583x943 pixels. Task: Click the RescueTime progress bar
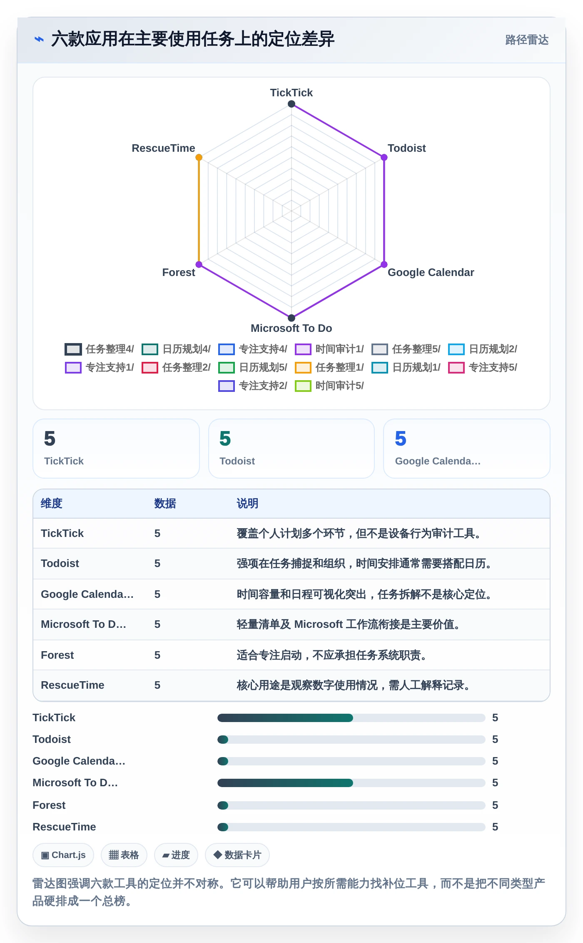[351, 827]
